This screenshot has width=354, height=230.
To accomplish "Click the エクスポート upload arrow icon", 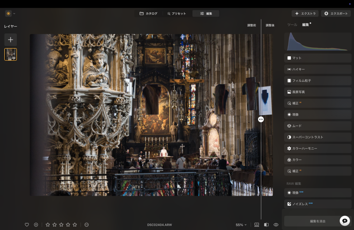I will coord(326,13).
